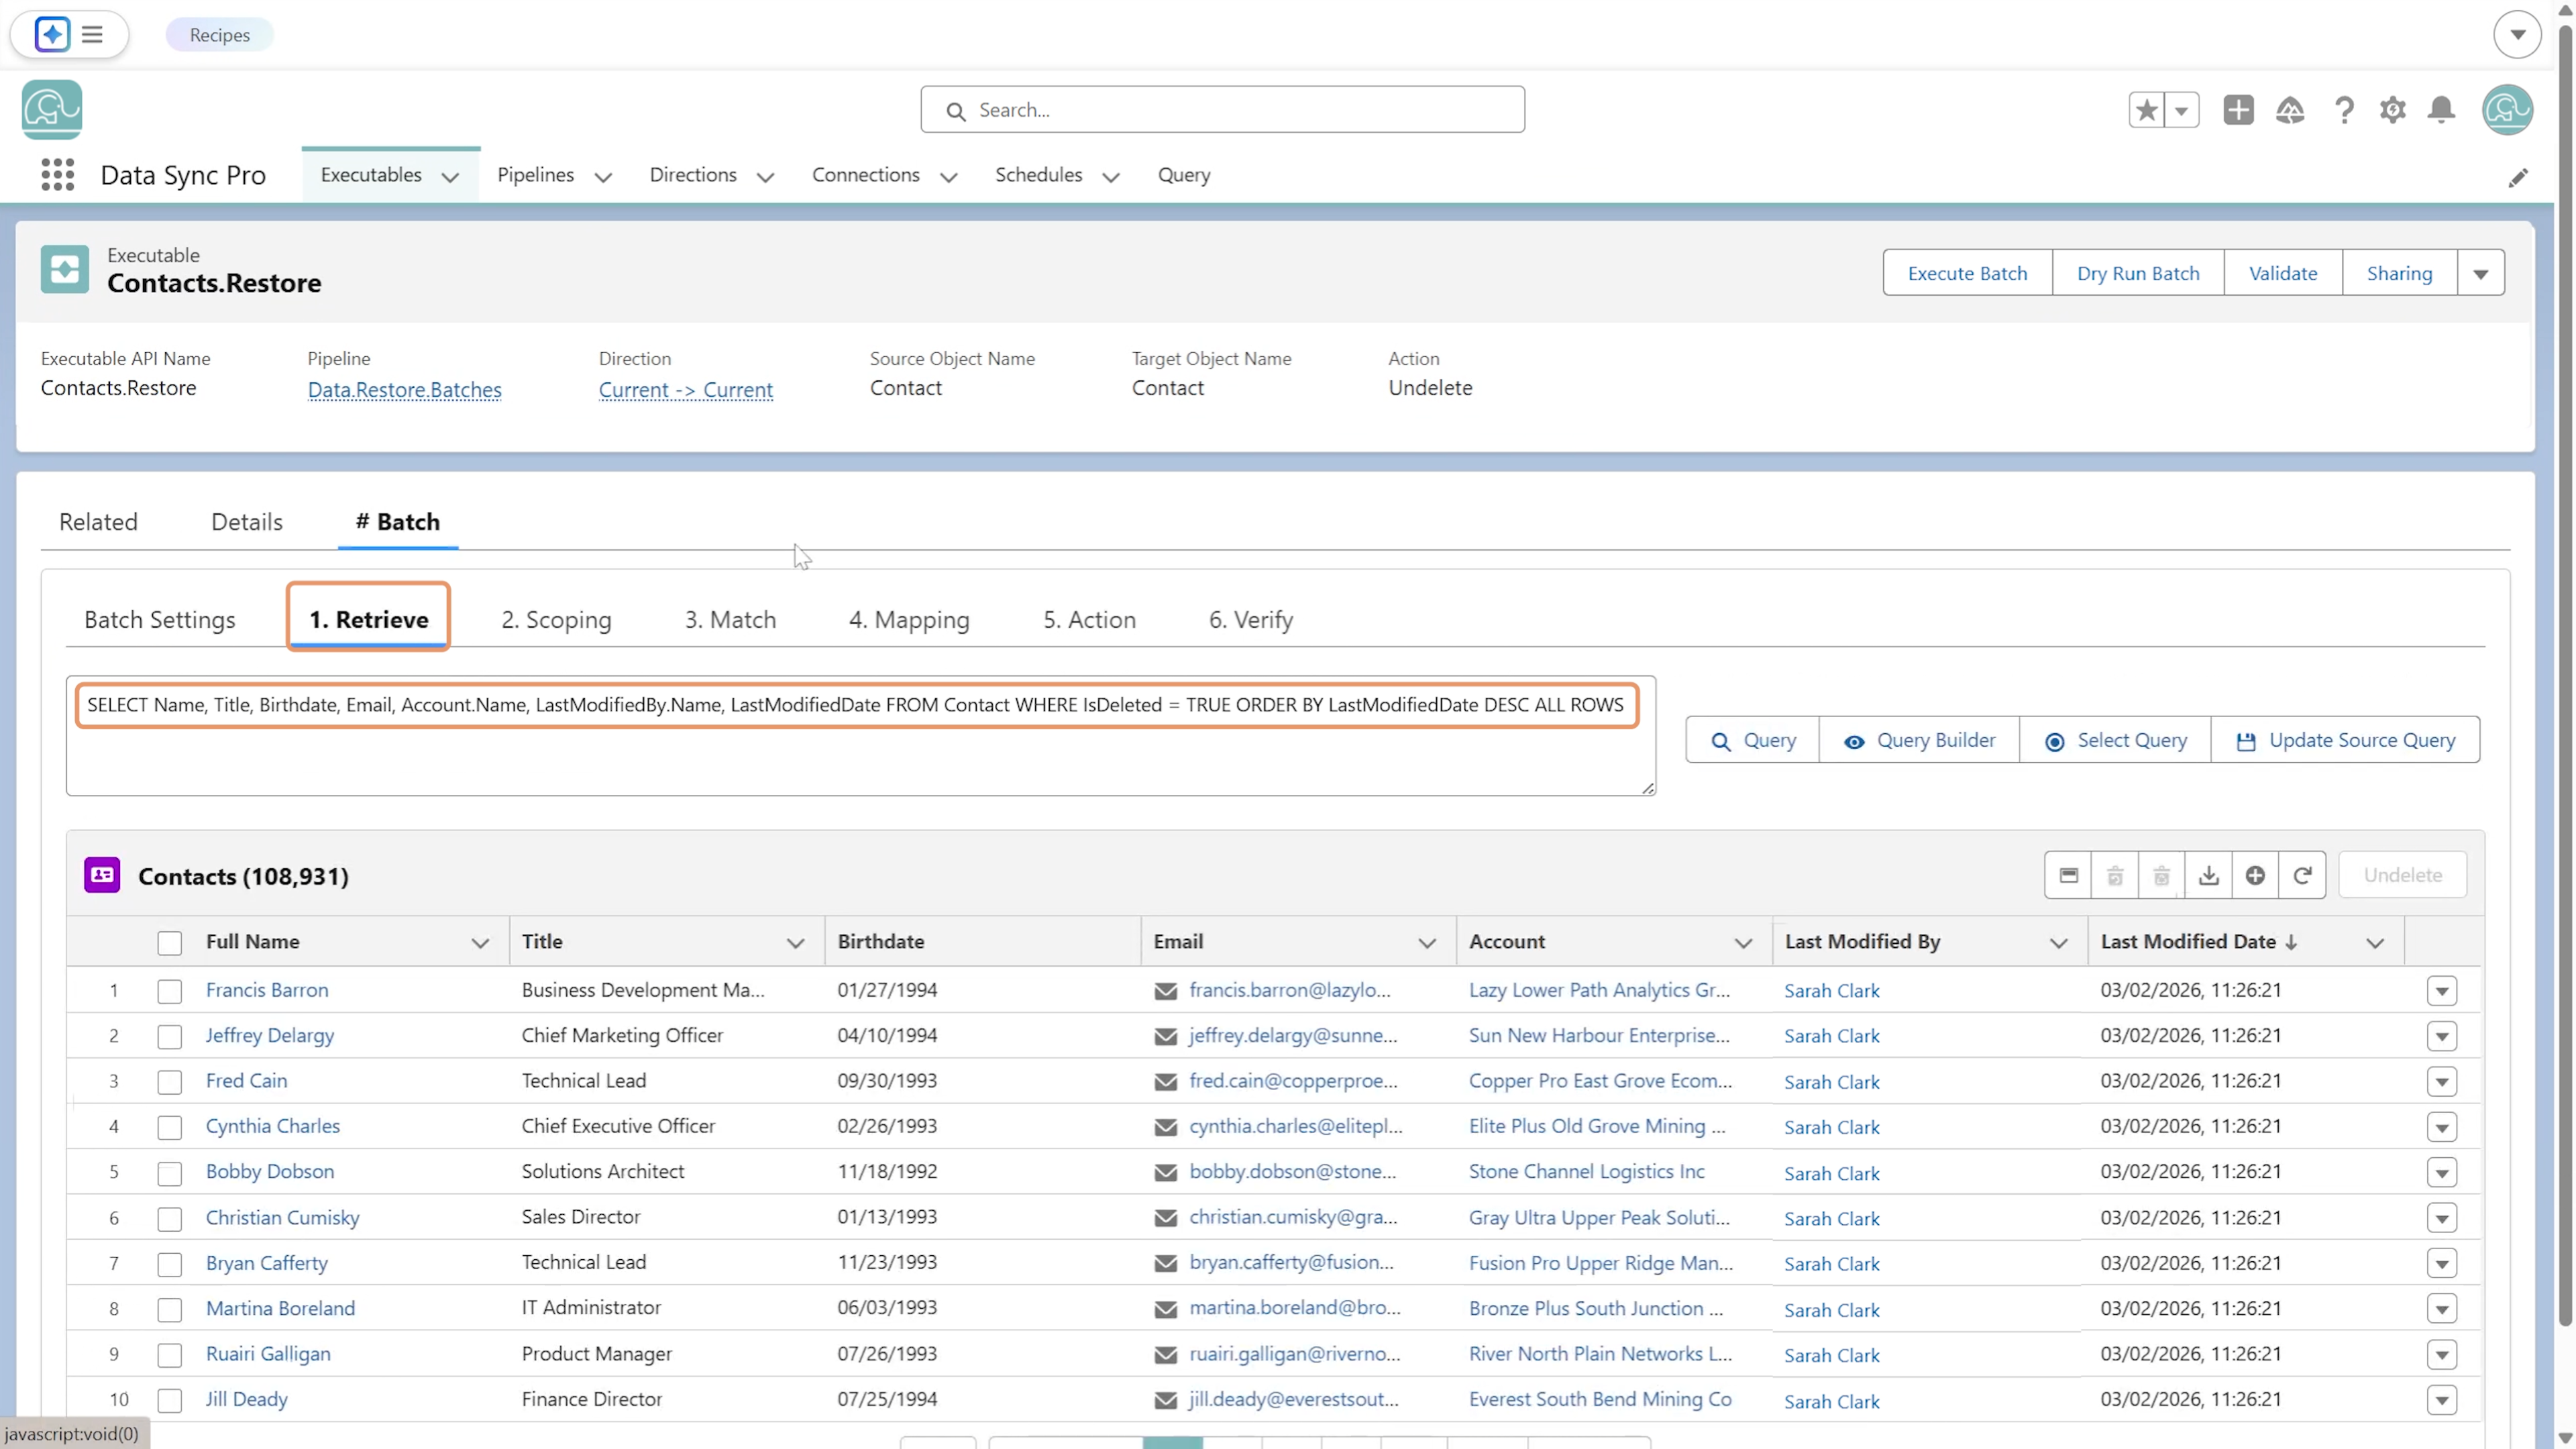Open the Data.Restore.Batches pipeline link
Viewport: 2576px width, 1449px height.
pos(404,390)
